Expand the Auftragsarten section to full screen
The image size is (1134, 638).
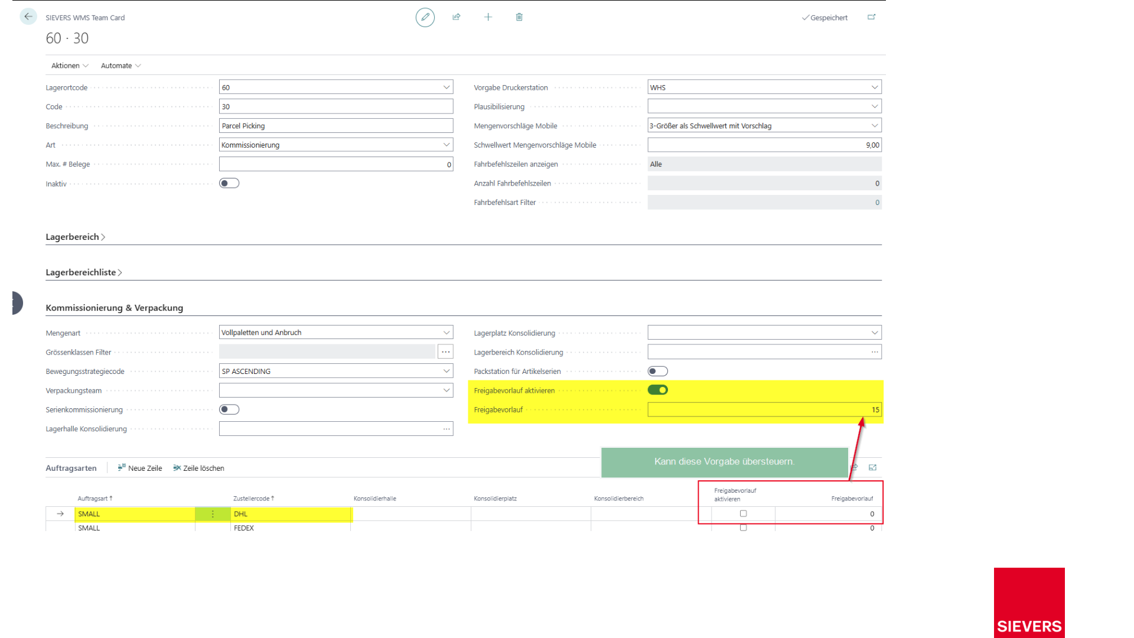[x=872, y=467]
